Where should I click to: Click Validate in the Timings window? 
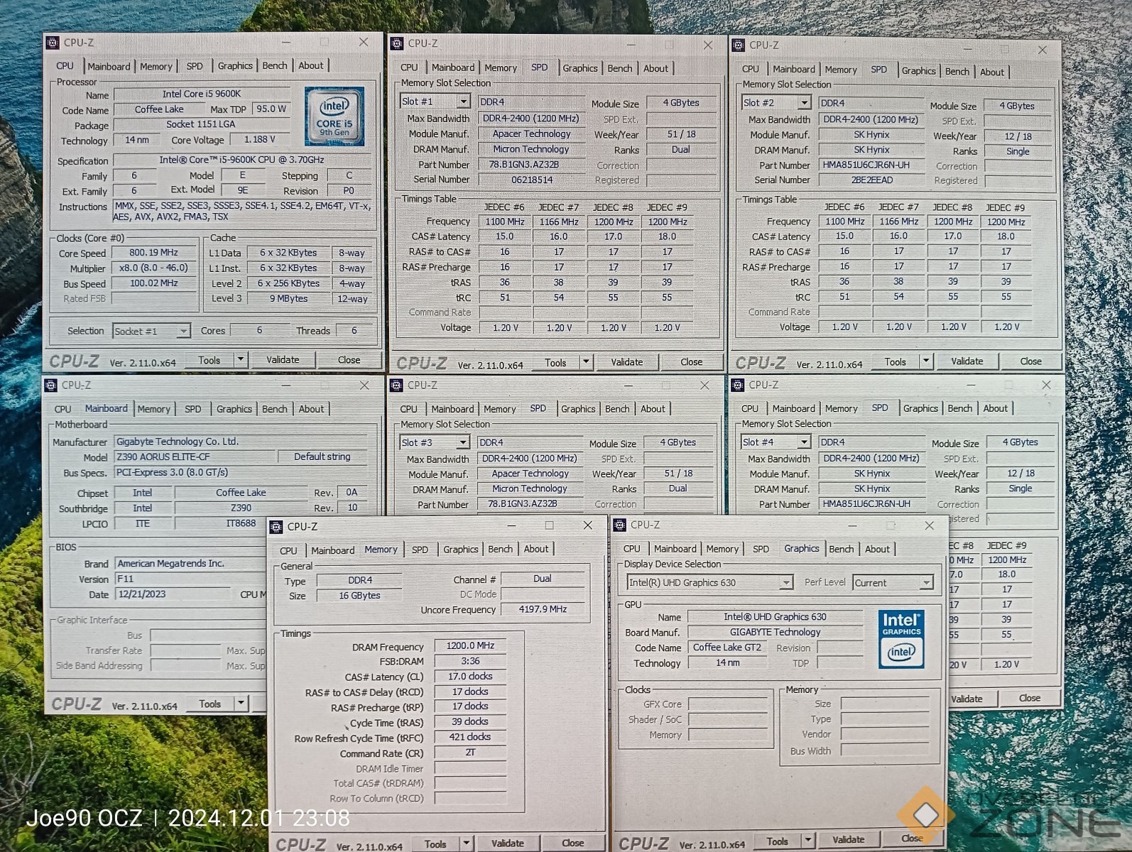tap(508, 843)
